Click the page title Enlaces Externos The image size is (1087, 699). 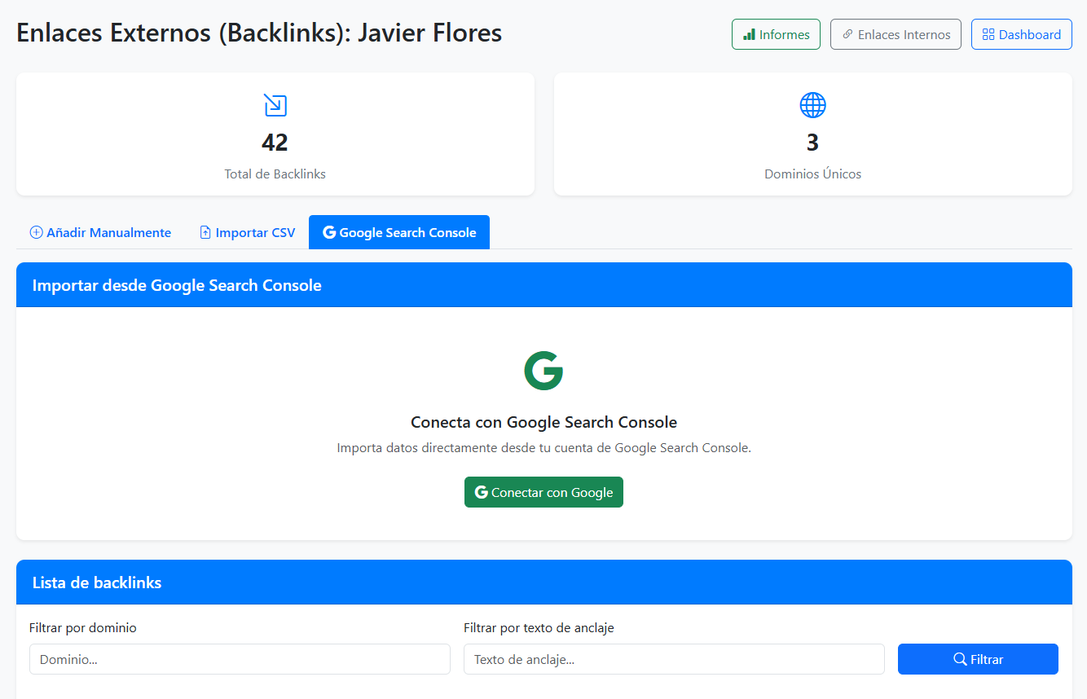(x=259, y=33)
